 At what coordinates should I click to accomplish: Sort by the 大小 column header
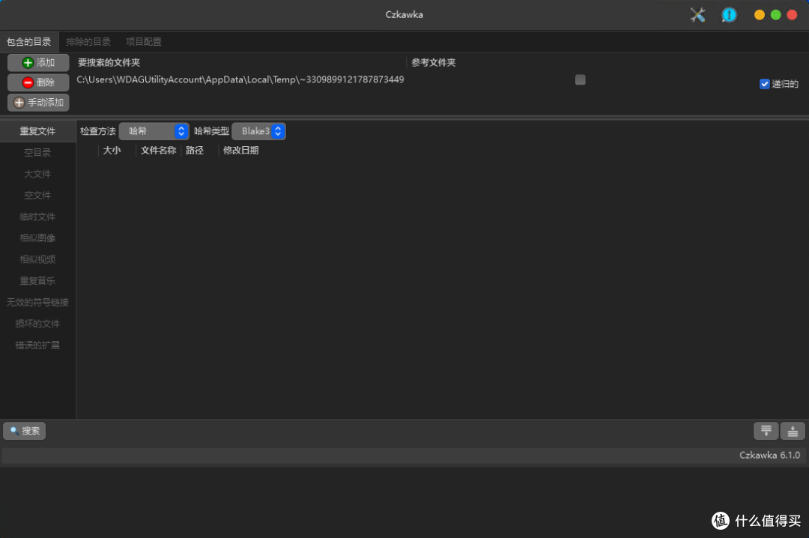[112, 151]
